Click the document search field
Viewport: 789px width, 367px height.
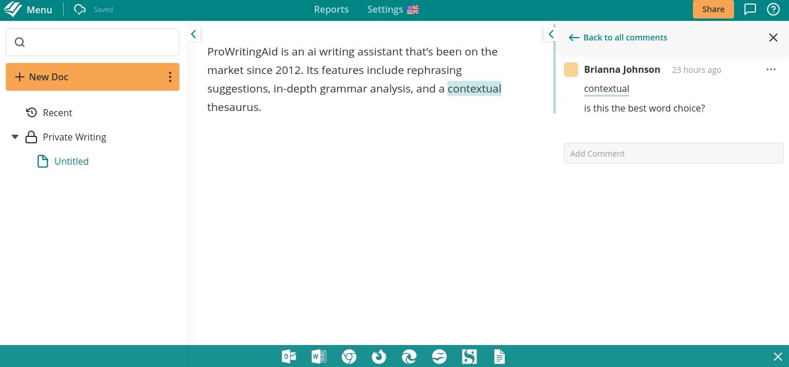(93, 42)
